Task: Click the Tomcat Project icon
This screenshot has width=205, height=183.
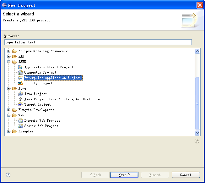Action: (x=20, y=104)
